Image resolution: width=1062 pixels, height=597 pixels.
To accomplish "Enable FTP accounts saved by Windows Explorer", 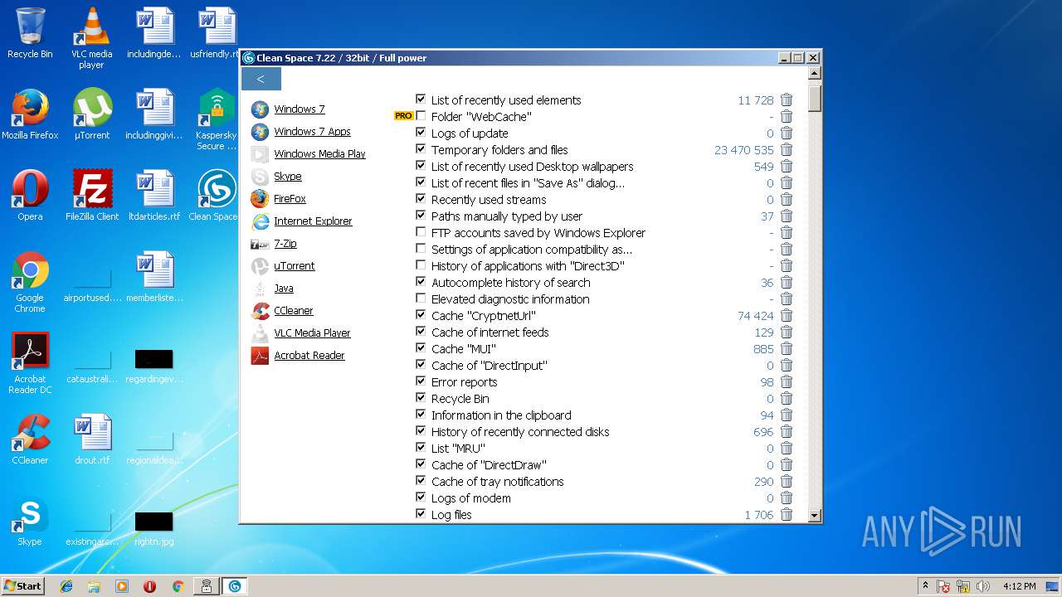I will (421, 232).
